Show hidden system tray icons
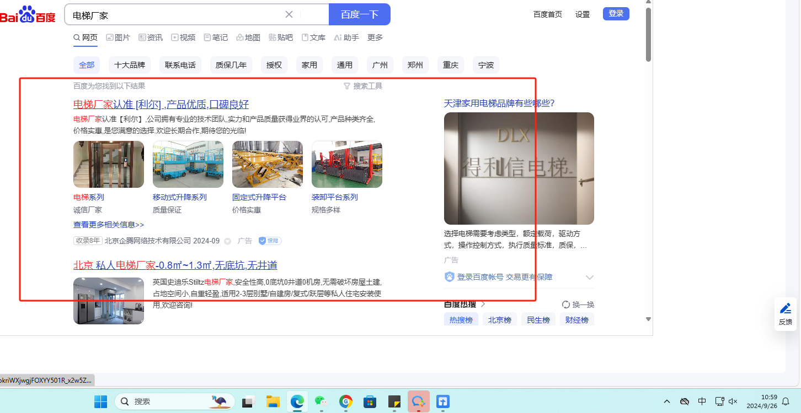Viewport: 801px width, 413px height. (667, 401)
